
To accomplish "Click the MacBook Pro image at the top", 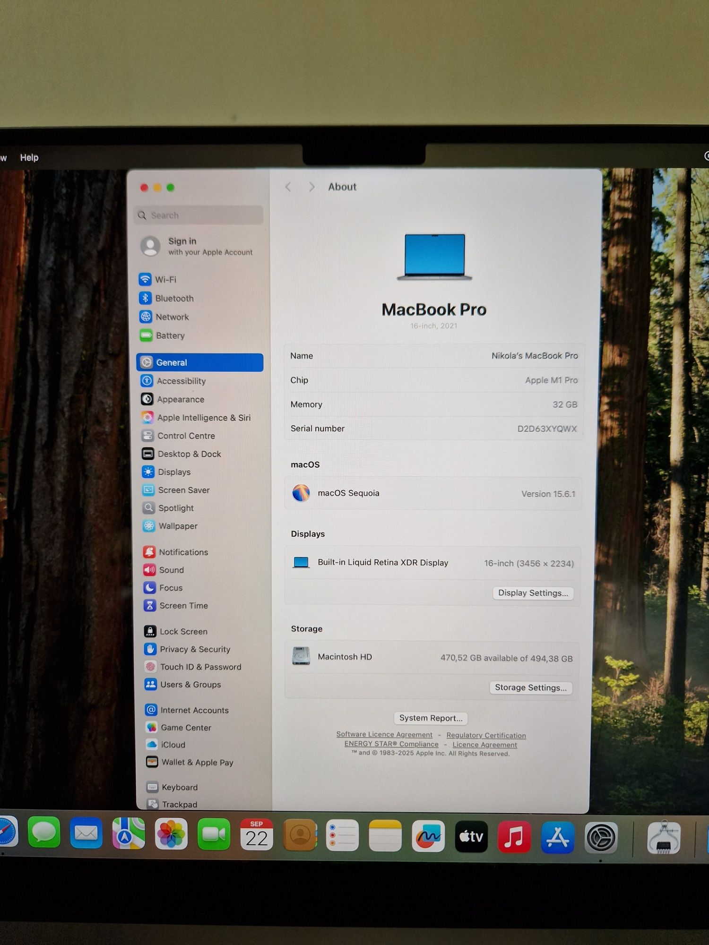I will pos(434,257).
